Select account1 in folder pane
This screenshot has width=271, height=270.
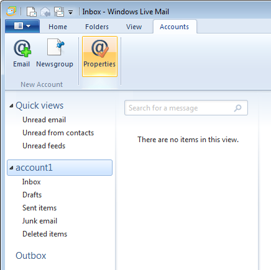coord(60,168)
